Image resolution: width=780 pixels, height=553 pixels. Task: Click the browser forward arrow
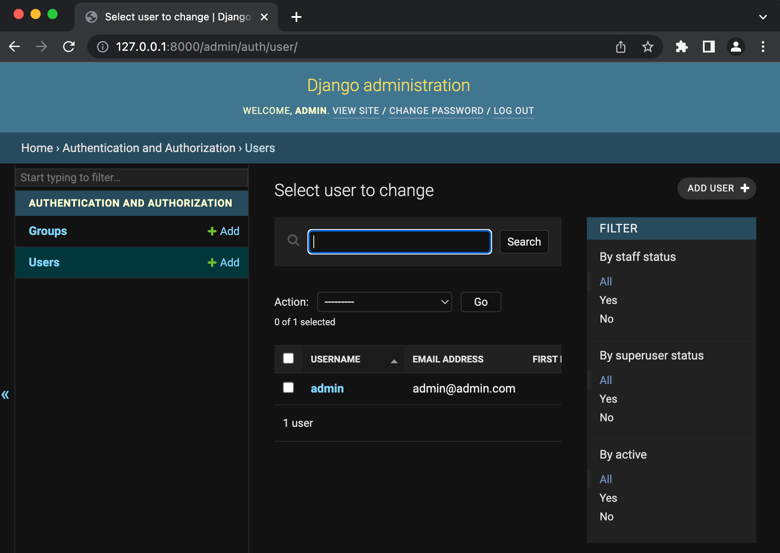41,47
